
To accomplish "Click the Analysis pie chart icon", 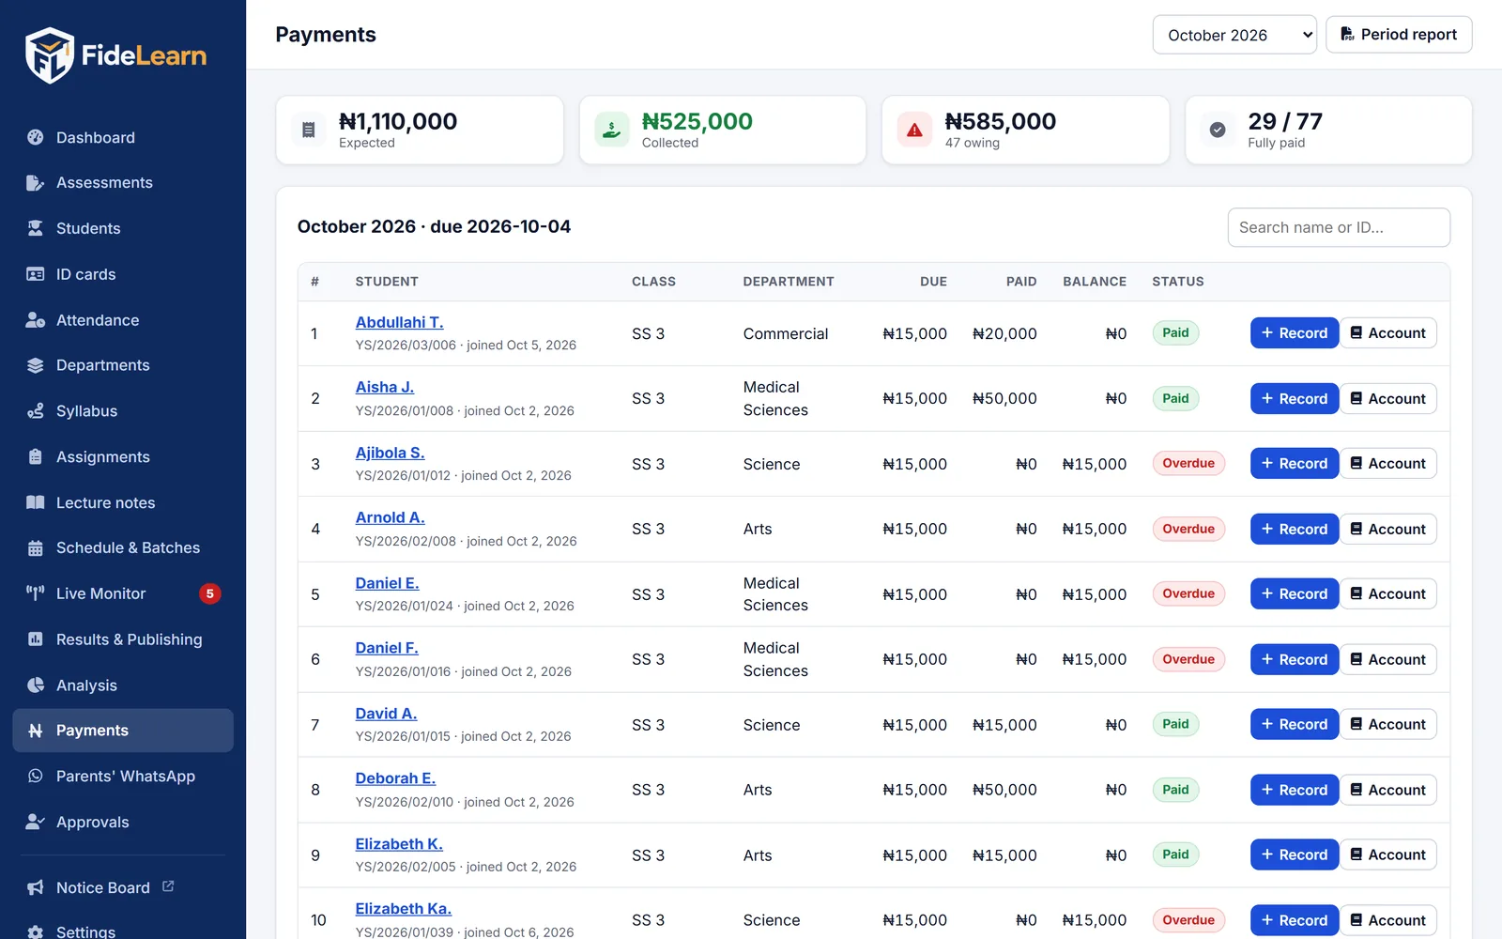I will [36, 685].
